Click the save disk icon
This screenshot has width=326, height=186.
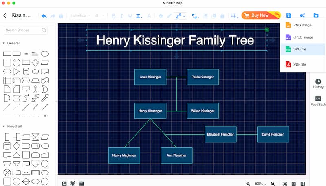coord(289,15)
